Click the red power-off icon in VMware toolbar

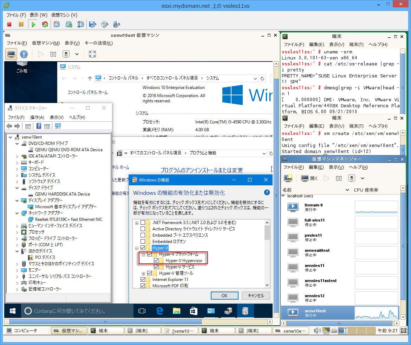(x=9, y=24)
